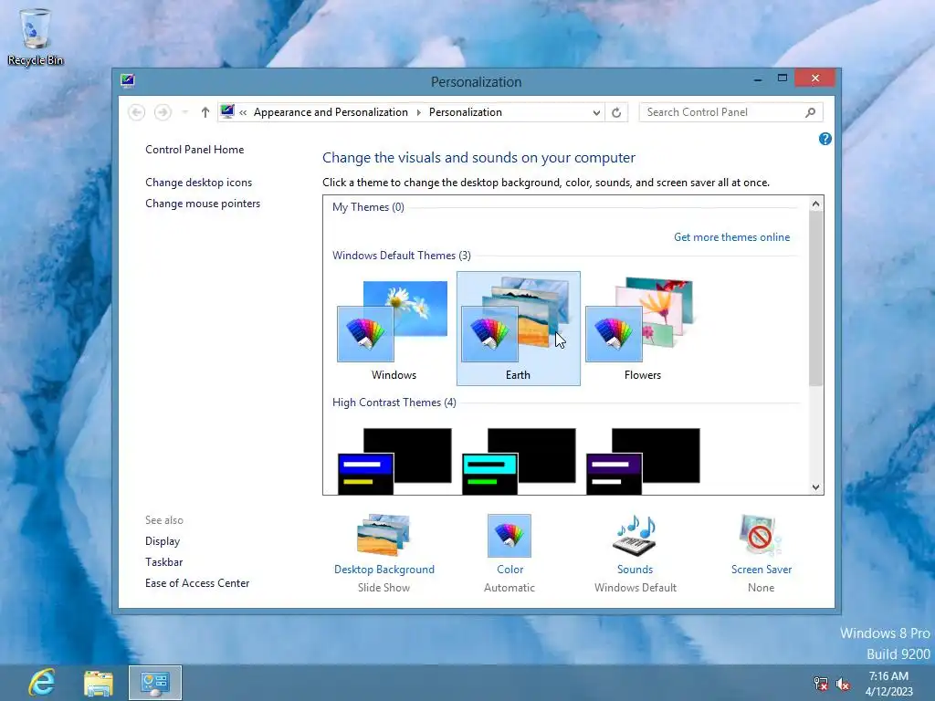
Task: Open the Help question mark icon
Action: [825, 139]
